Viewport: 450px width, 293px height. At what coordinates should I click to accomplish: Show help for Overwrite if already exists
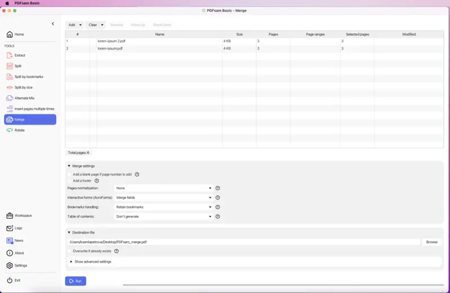tap(117, 251)
